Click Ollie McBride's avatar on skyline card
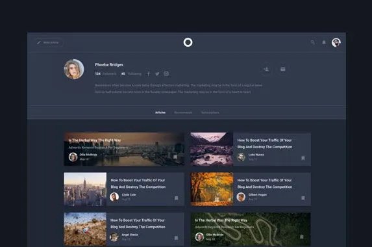 (73, 157)
